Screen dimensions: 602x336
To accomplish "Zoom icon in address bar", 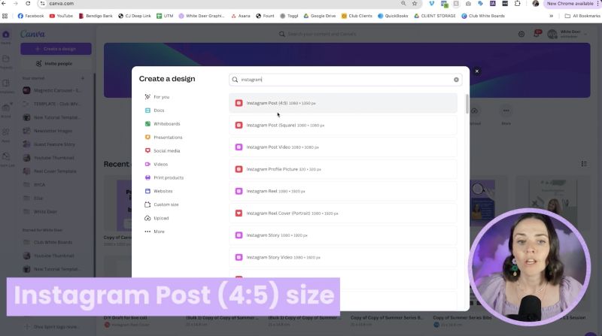I will 403,4.
